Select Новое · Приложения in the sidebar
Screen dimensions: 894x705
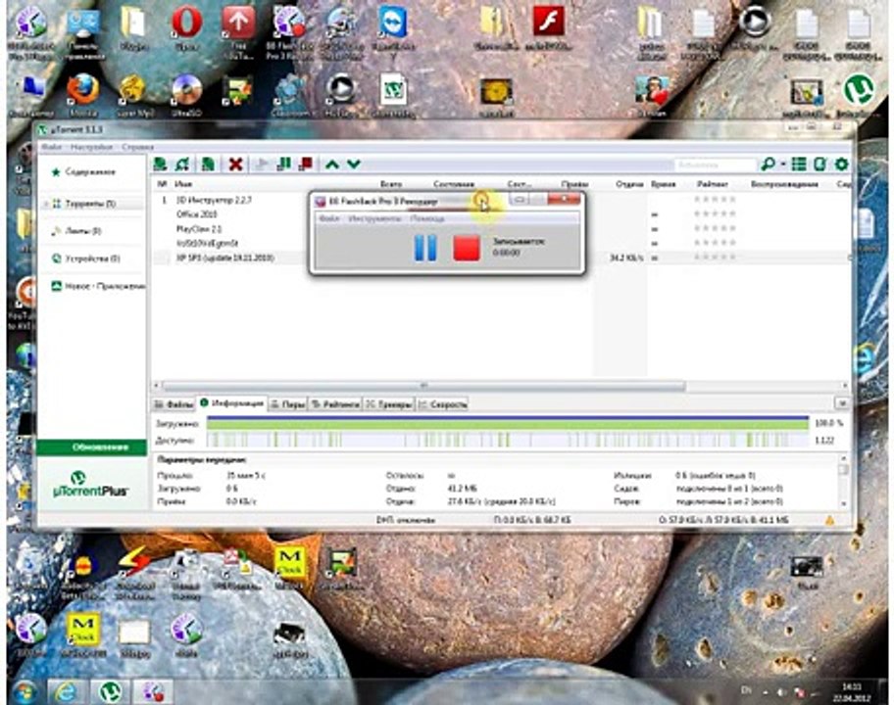coord(98,286)
